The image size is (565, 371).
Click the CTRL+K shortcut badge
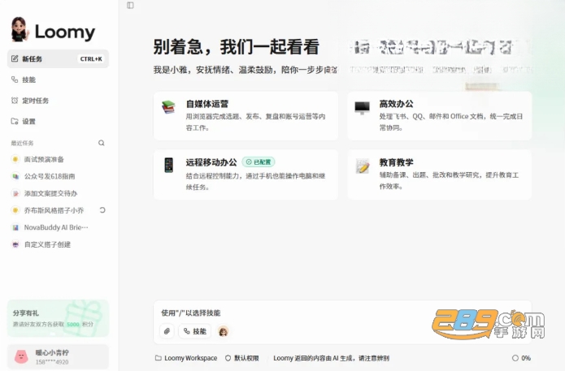click(91, 58)
